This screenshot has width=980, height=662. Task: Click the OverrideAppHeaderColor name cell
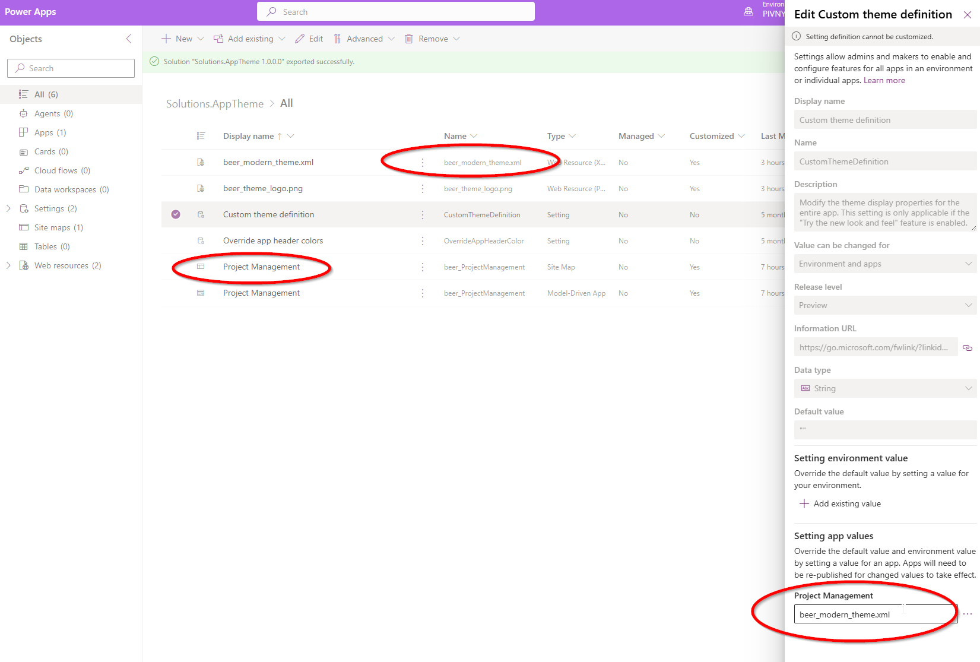(484, 241)
